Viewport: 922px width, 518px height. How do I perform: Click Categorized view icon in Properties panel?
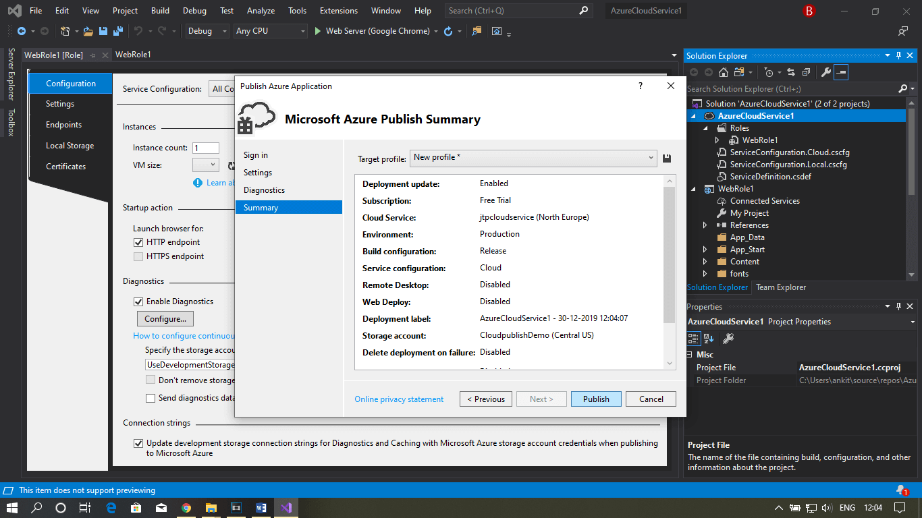tap(694, 339)
